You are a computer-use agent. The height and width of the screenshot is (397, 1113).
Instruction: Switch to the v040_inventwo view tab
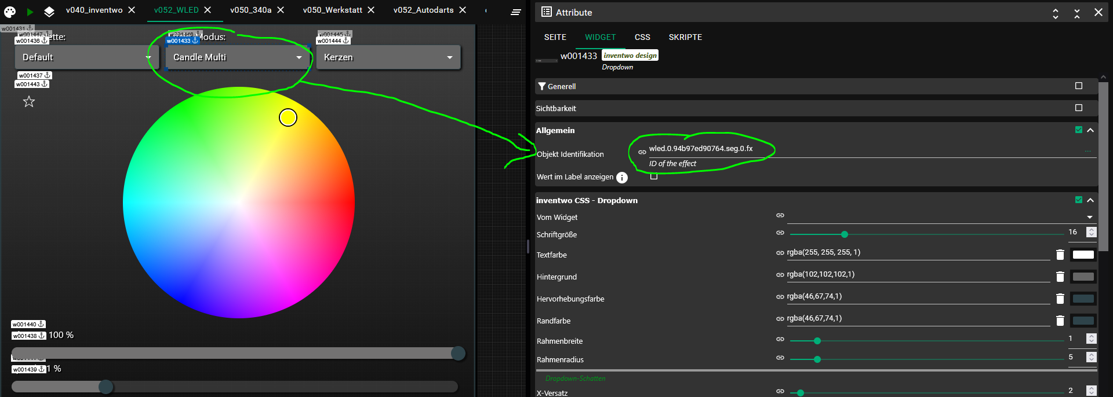pyautogui.click(x=94, y=10)
